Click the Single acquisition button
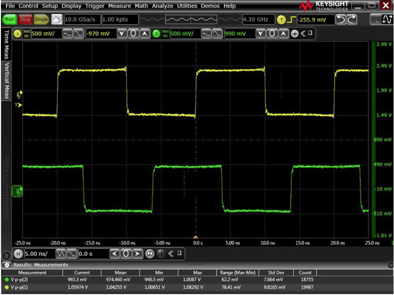 point(41,19)
